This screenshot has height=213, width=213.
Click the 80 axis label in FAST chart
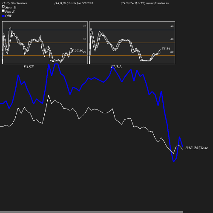(85, 26)
